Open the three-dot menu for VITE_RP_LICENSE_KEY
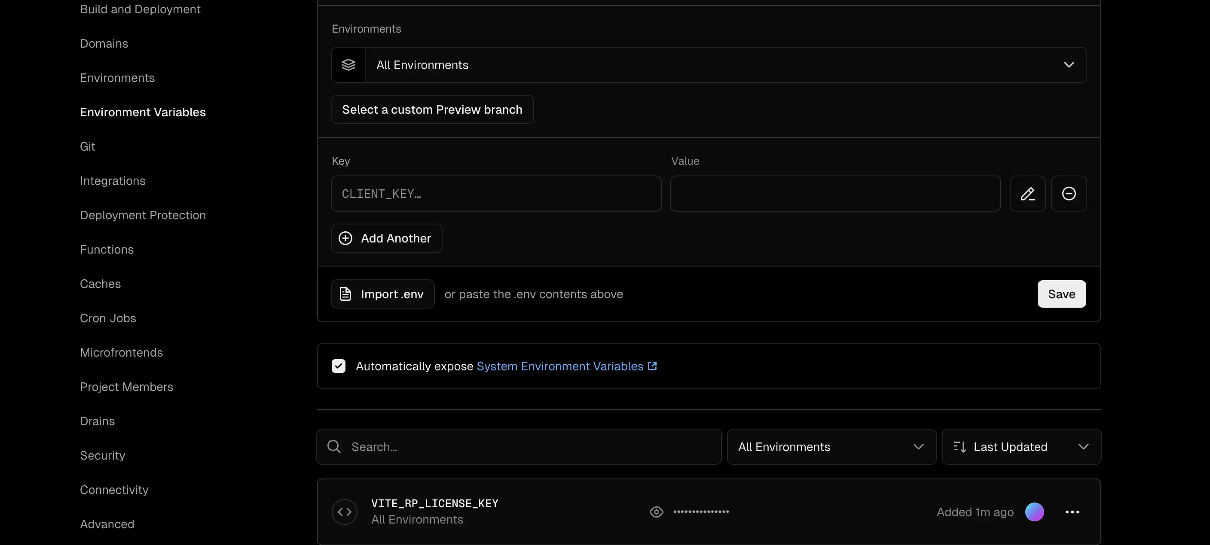 (1072, 512)
